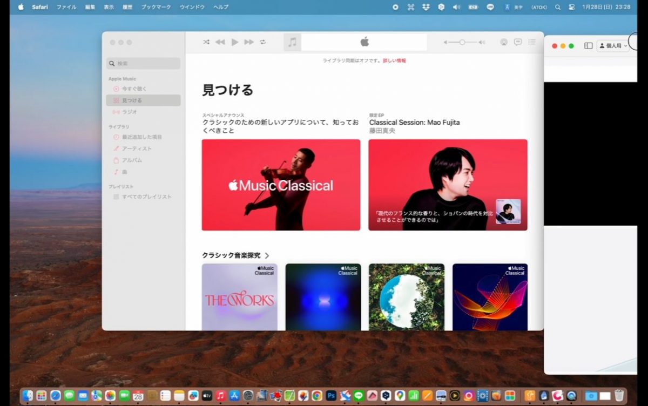Click the 詳しい情報 link

394,60
